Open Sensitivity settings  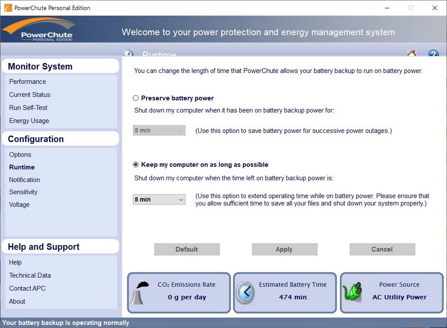tap(23, 192)
